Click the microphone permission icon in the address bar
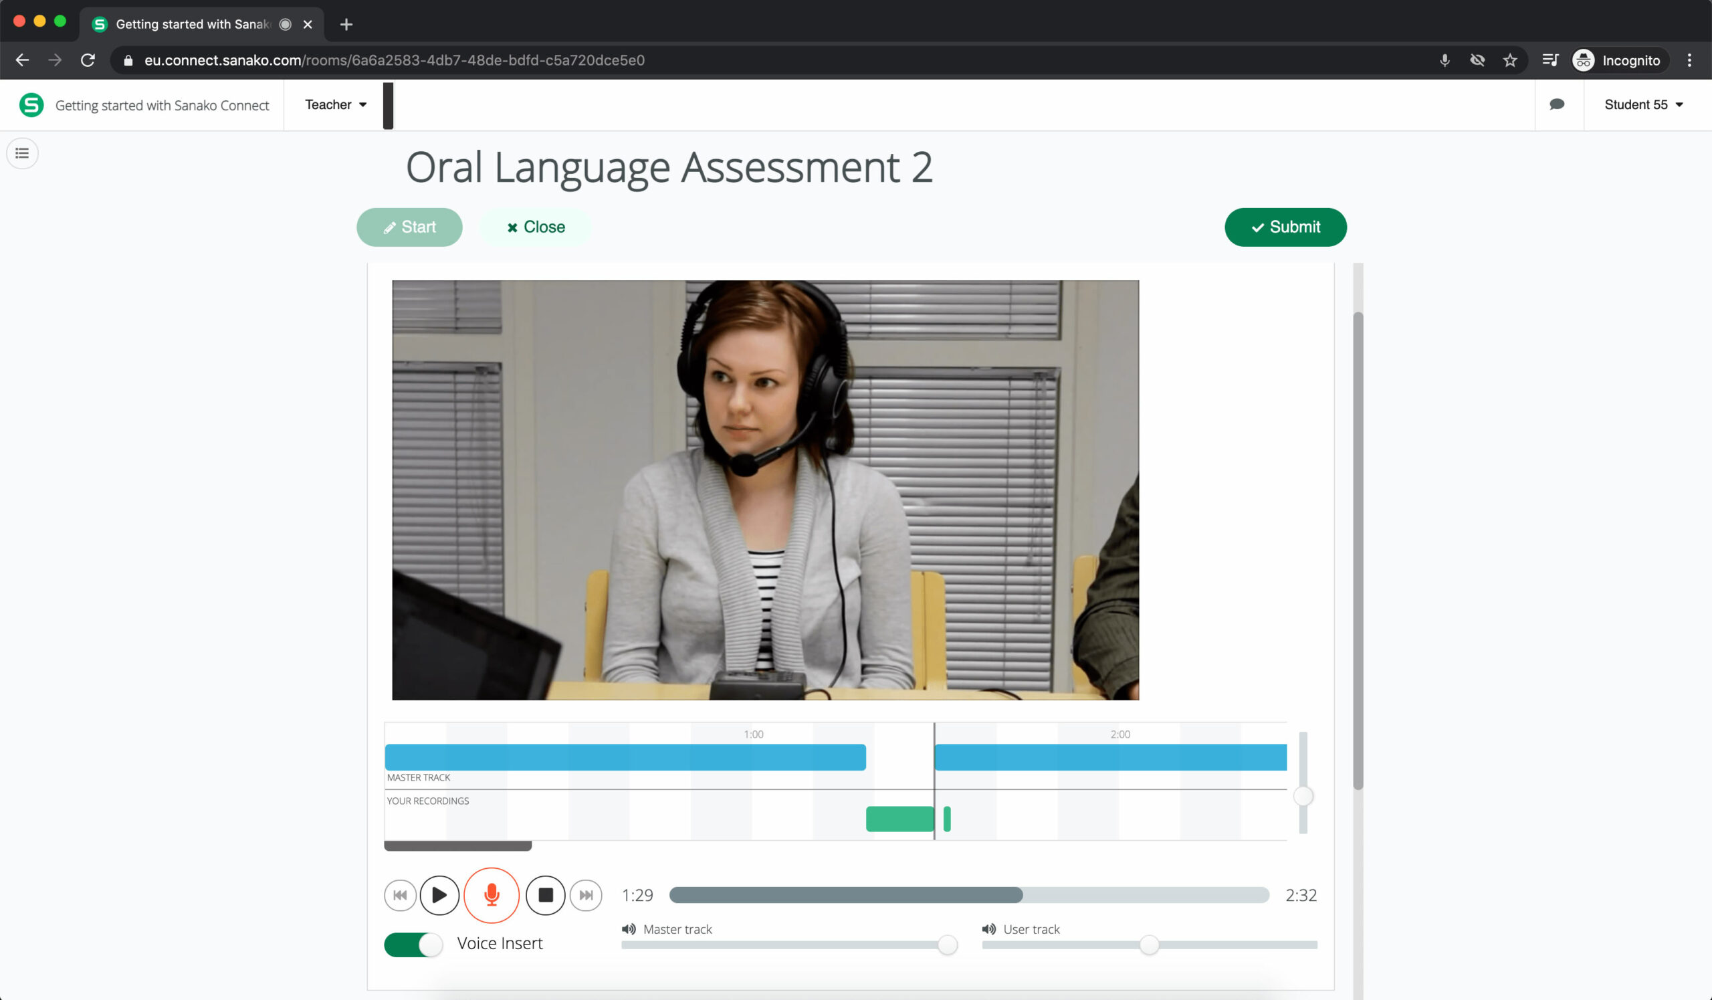The height and width of the screenshot is (1000, 1712). tap(1444, 60)
